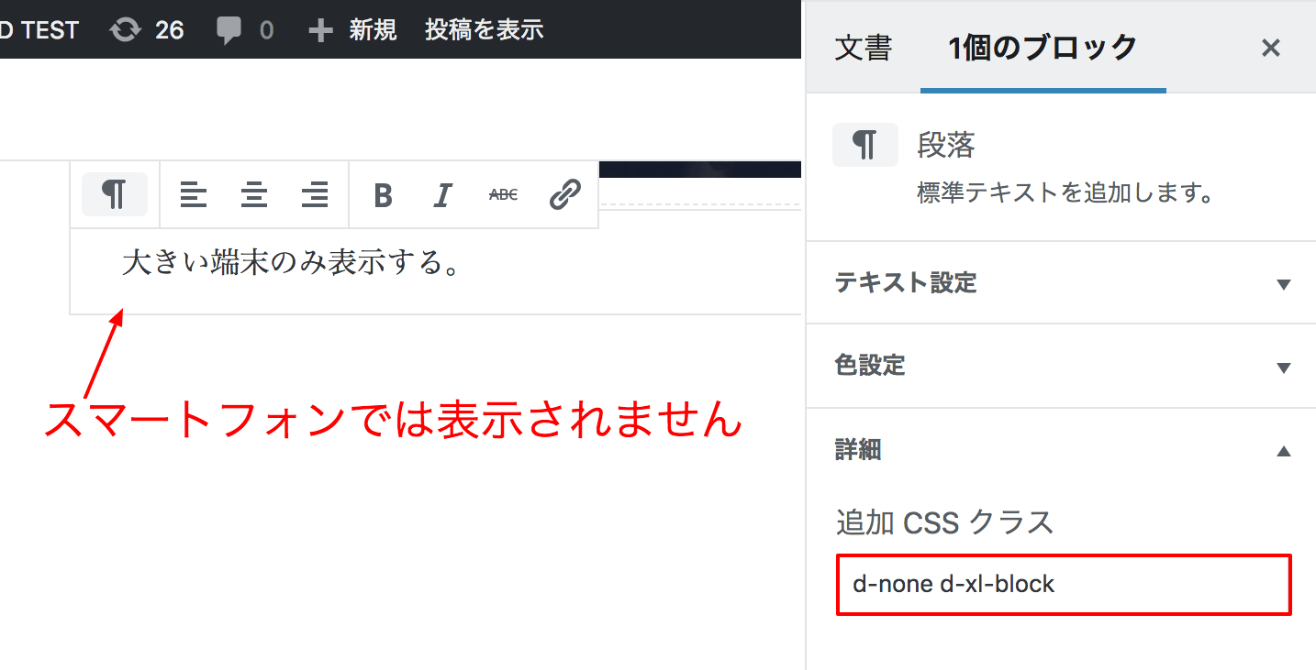Select the 1個のブロック tab
1316x670 pixels.
(1043, 48)
